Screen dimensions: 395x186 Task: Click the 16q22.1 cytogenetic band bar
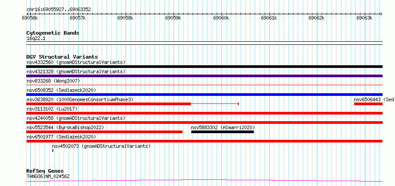tap(204, 43)
